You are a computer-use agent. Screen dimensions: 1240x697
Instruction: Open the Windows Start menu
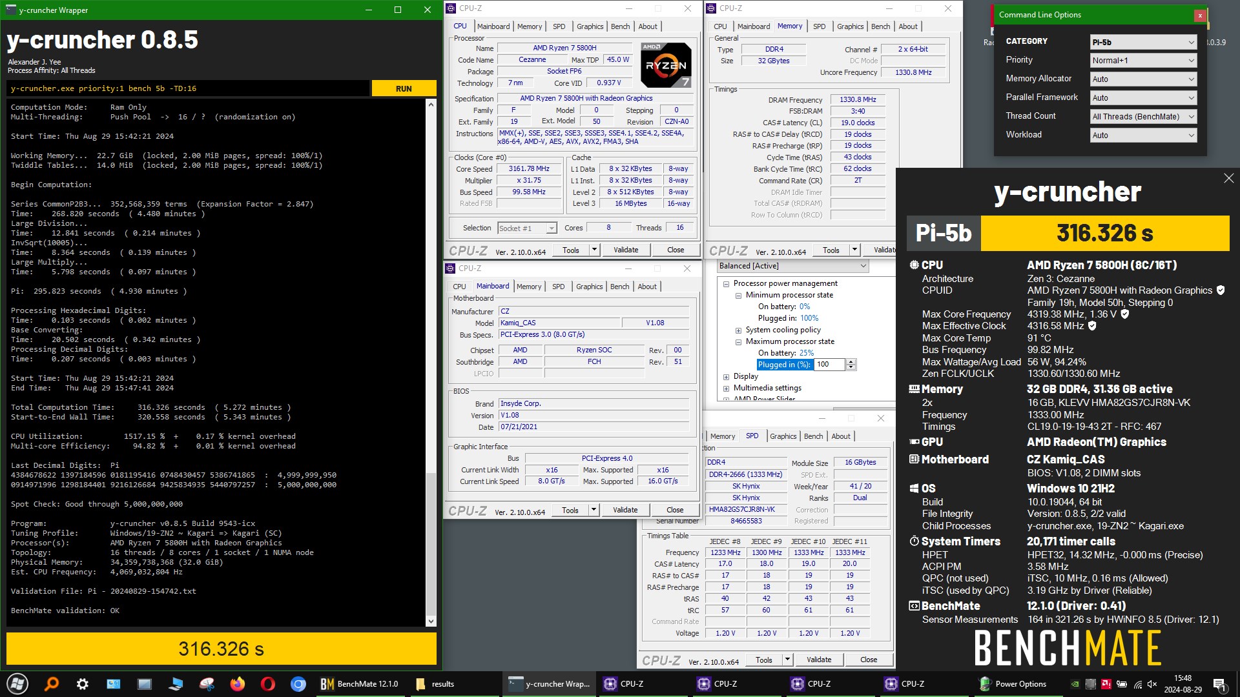[x=17, y=683]
